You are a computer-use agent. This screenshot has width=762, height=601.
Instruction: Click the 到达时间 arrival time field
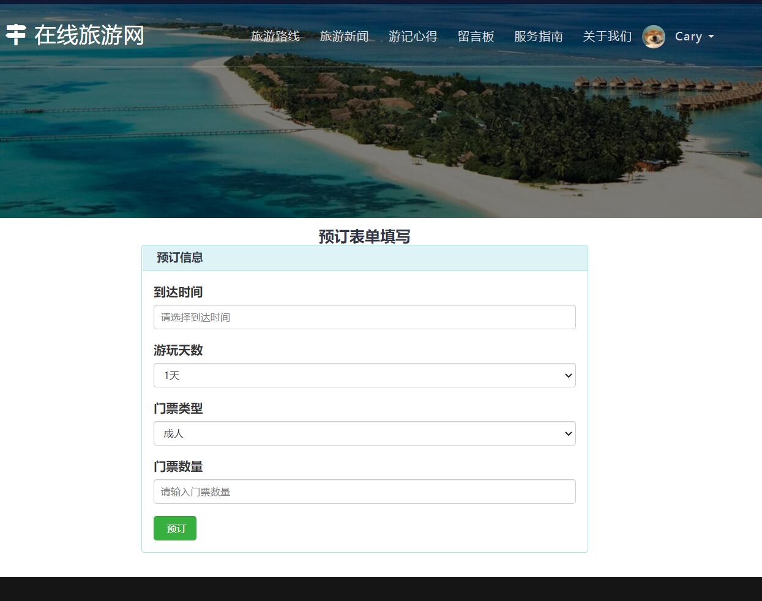(x=364, y=317)
